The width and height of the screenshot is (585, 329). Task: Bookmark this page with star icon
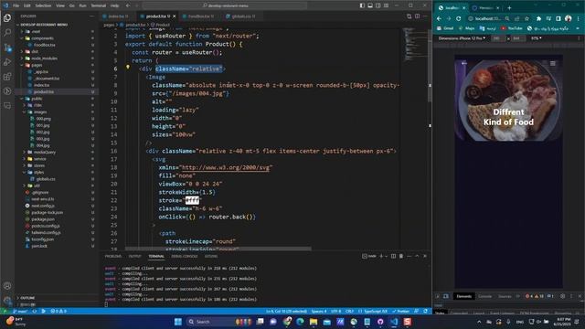pyautogui.click(x=526, y=18)
